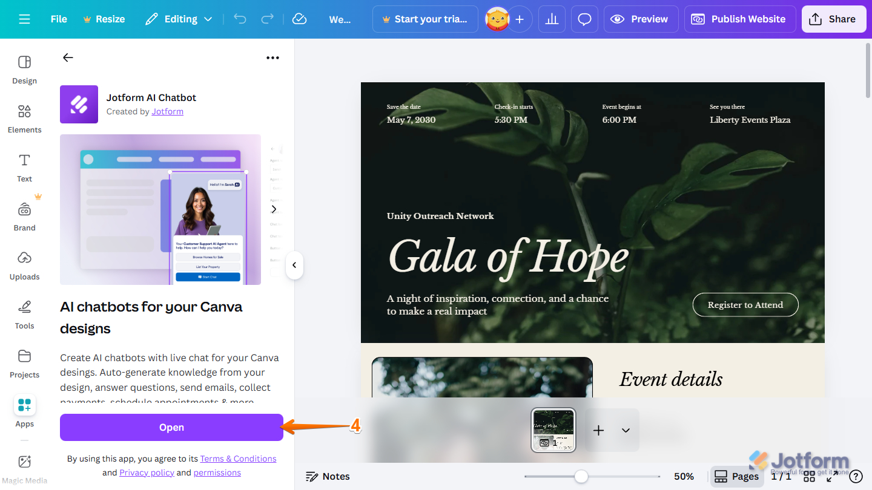The height and width of the screenshot is (490, 872).
Task: Click the Open button for Jotform AI Chatbot
Action: click(171, 427)
